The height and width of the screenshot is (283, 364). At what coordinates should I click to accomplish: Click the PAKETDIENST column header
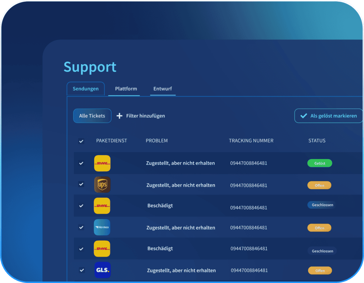[x=111, y=141]
